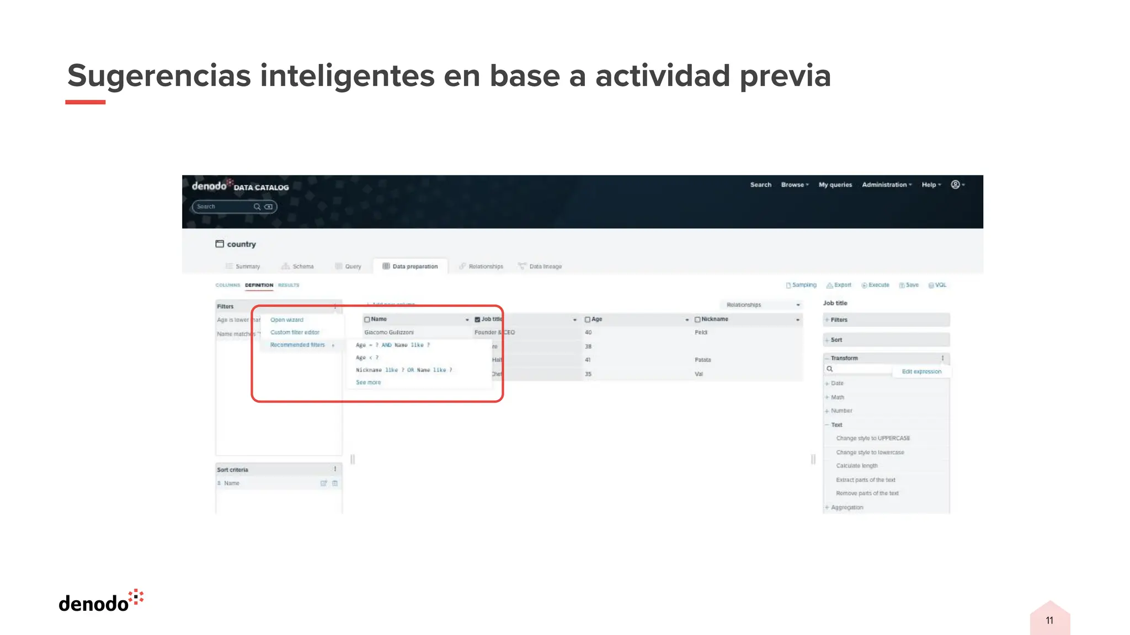Open Transform panel three-dot menu
The height and width of the screenshot is (635, 1130).
[942, 358]
